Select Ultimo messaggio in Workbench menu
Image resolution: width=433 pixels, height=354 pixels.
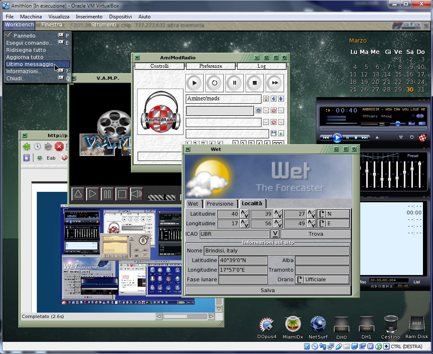click(x=30, y=64)
